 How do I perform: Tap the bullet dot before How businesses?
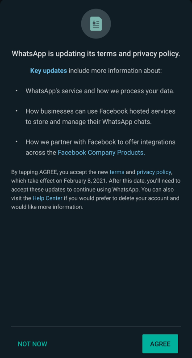pos(17,111)
